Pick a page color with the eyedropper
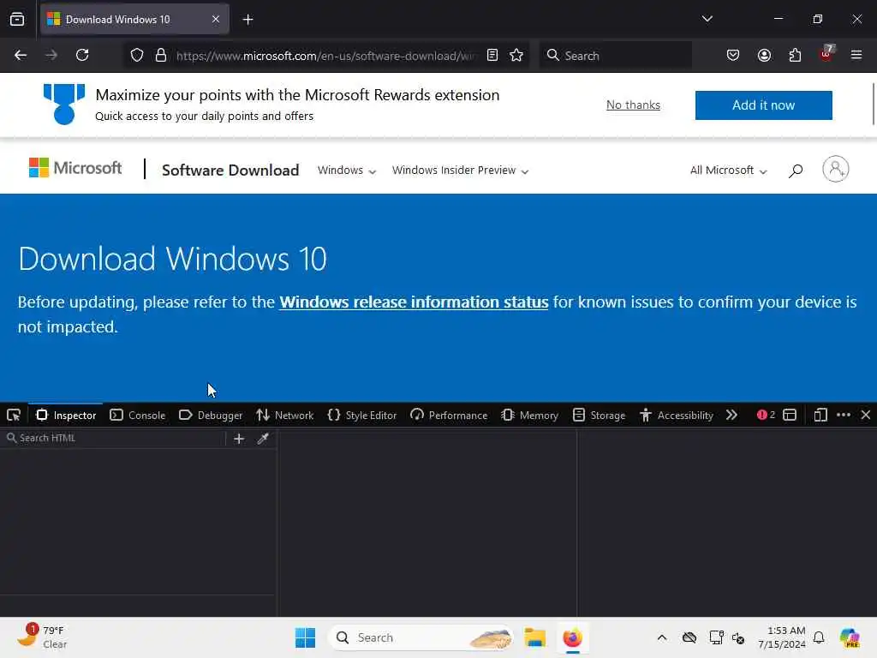The height and width of the screenshot is (658, 877). tap(263, 439)
